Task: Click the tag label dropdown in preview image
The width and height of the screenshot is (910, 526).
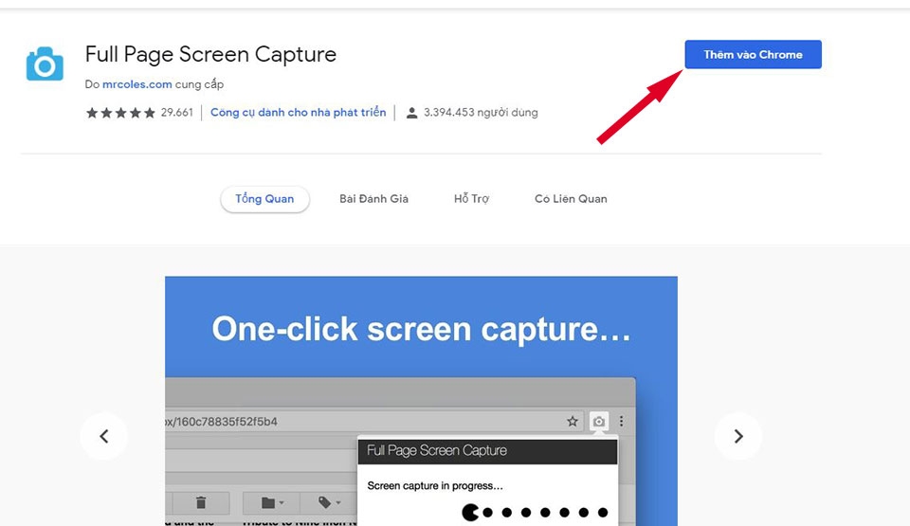Action: click(x=329, y=502)
